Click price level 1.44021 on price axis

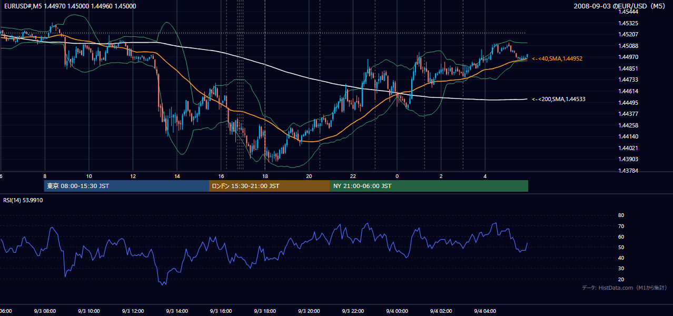[x=628, y=148]
